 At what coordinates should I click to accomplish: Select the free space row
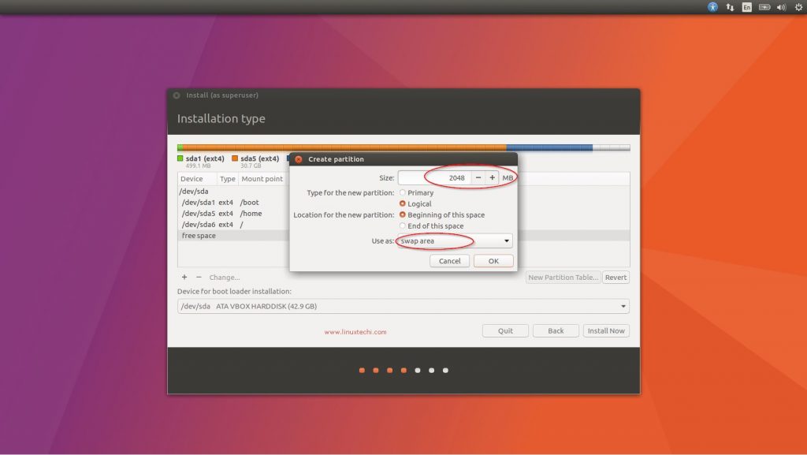[233, 236]
